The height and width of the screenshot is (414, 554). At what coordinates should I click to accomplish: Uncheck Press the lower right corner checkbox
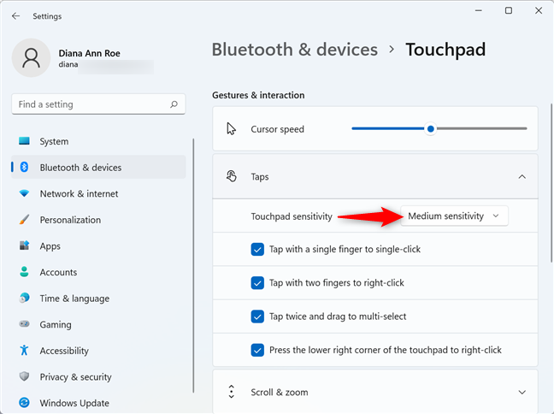(257, 350)
